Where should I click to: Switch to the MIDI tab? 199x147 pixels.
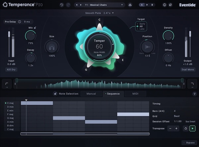135,94
